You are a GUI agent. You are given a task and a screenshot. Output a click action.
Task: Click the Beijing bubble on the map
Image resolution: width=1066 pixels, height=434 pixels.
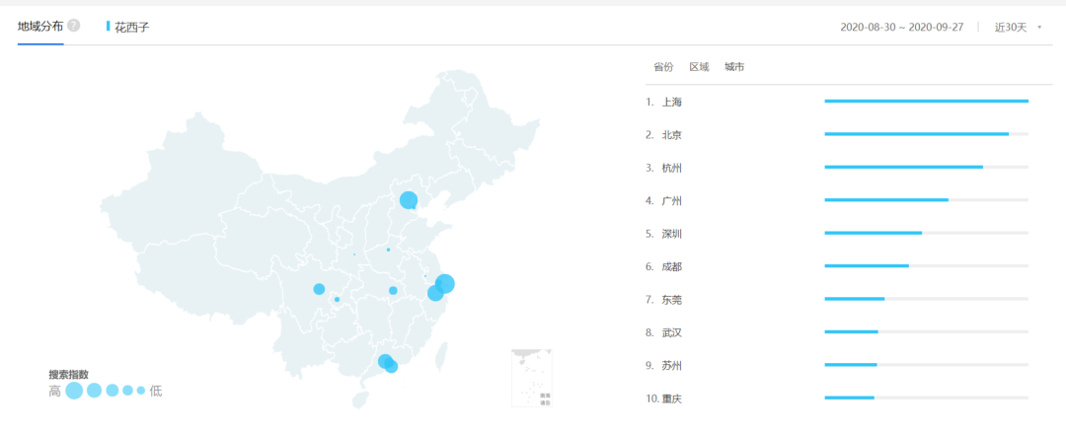tap(409, 199)
